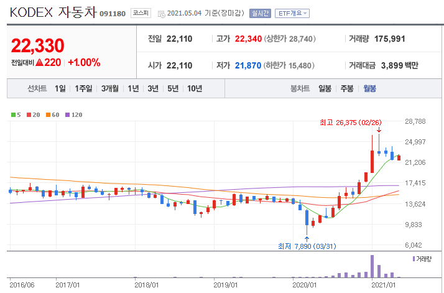444x293 pixels.
Task: Click the 최고 26,375 (02/26) annotation
Action: point(351,123)
